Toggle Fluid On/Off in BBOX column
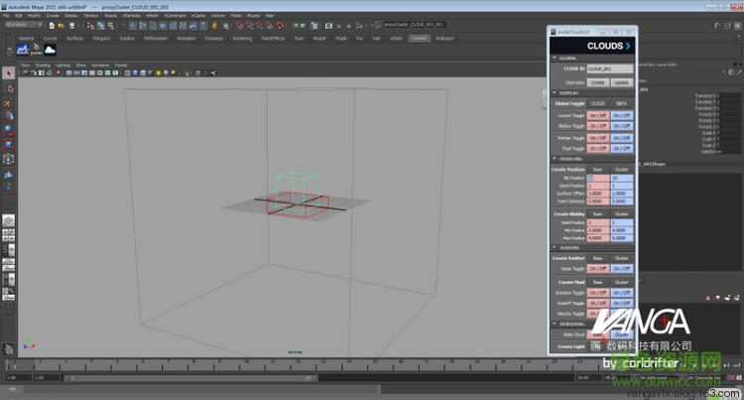The image size is (744, 400). pos(621,148)
